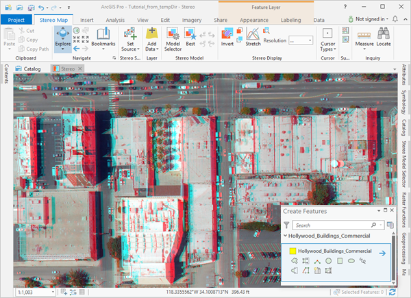Open the Stretch display tool
Image resolution: width=411 pixels, height=298 pixels.
(253, 37)
